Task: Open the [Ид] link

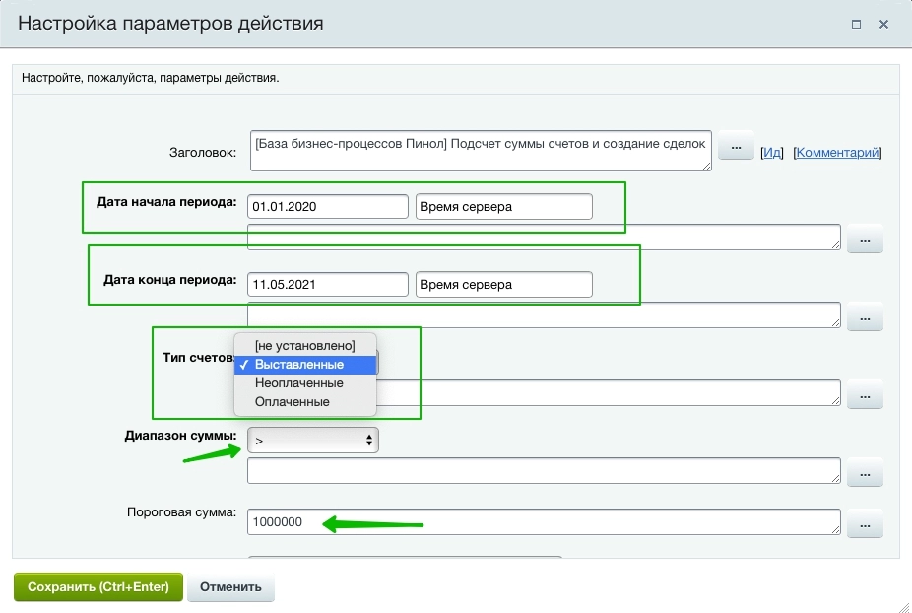Action: tap(771, 151)
